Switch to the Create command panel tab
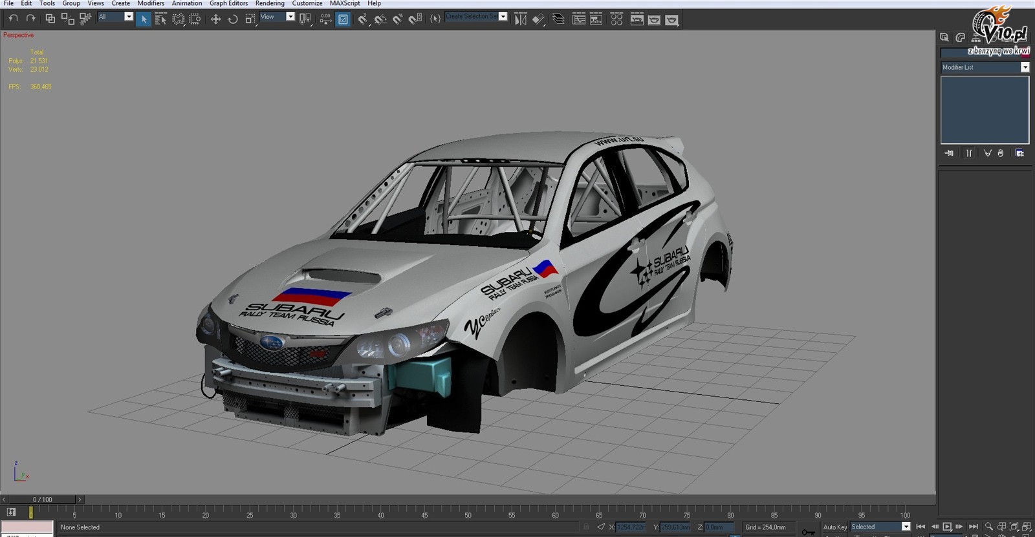 (944, 37)
